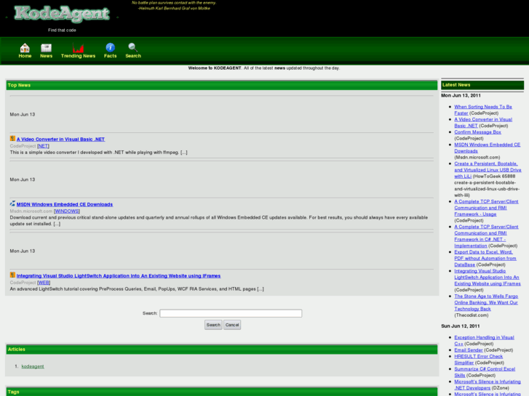Click the News newspaper icon
The image size is (529, 396).
pyautogui.click(x=46, y=47)
